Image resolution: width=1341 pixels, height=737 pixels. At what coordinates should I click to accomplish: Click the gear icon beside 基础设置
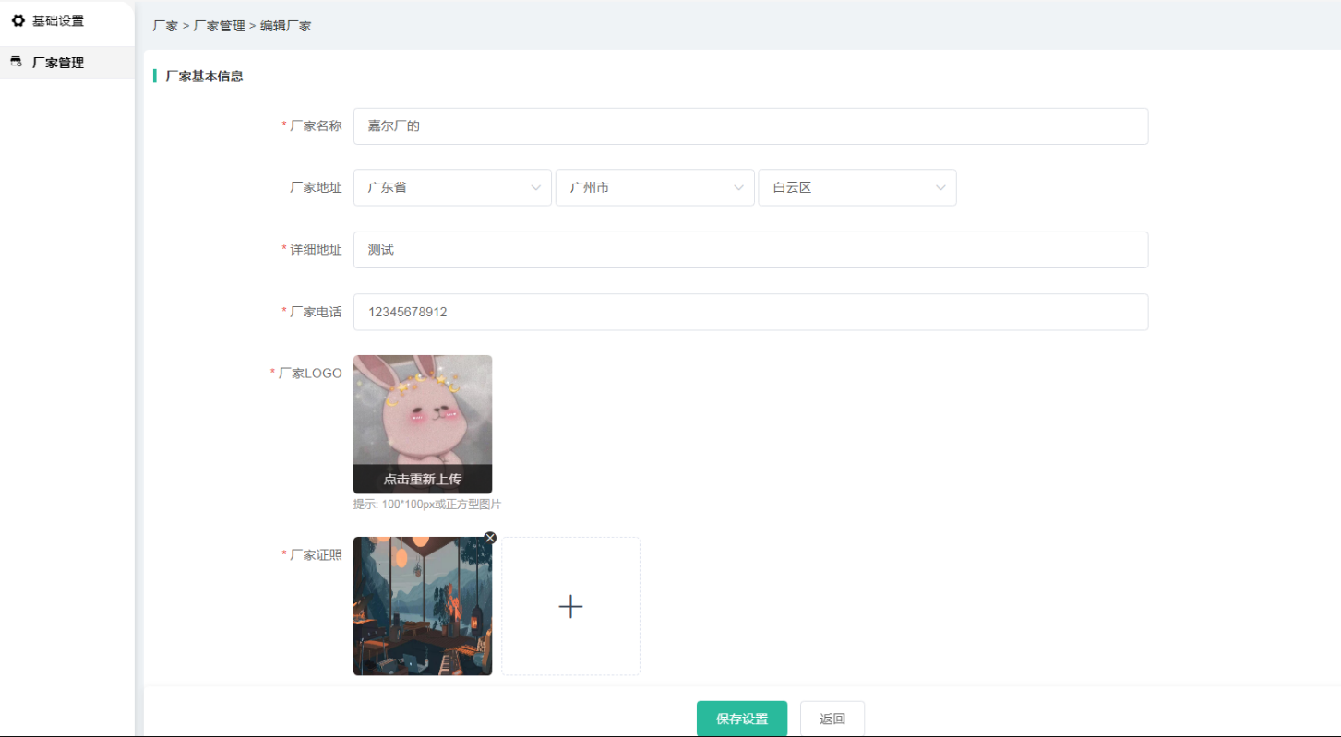coord(18,20)
